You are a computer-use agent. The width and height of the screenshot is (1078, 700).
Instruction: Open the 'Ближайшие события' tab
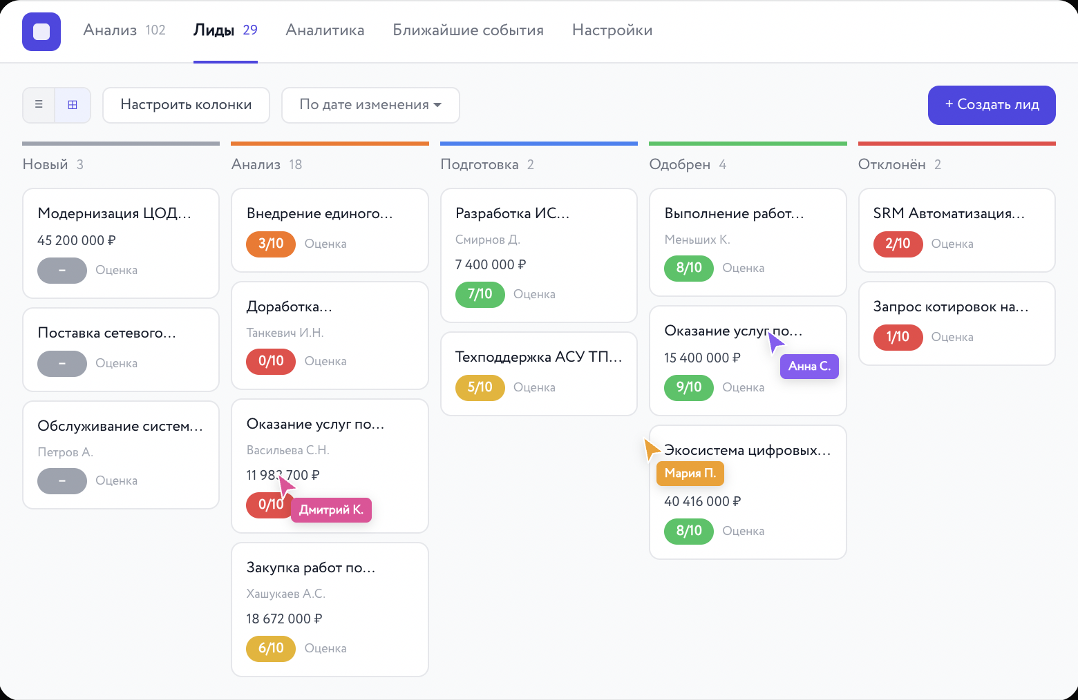click(468, 30)
